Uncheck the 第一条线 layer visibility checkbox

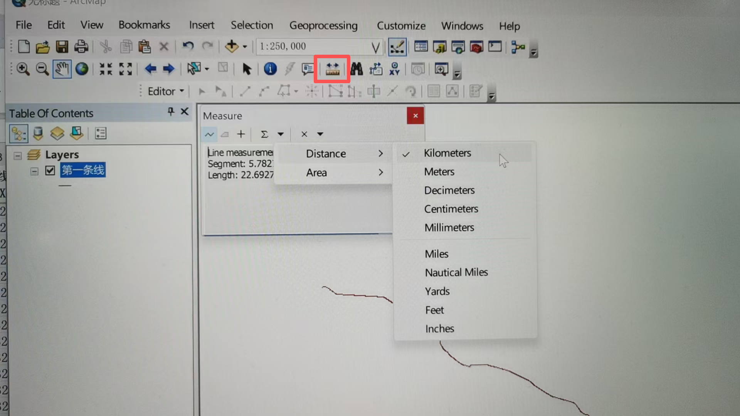[x=50, y=170]
